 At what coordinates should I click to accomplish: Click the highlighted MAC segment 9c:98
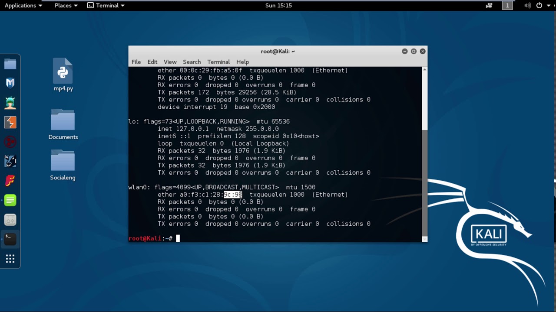tap(233, 195)
